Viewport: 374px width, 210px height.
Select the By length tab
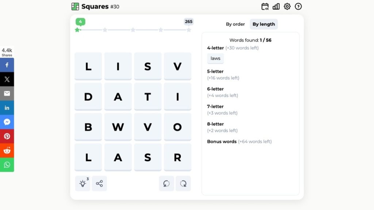pos(264,24)
